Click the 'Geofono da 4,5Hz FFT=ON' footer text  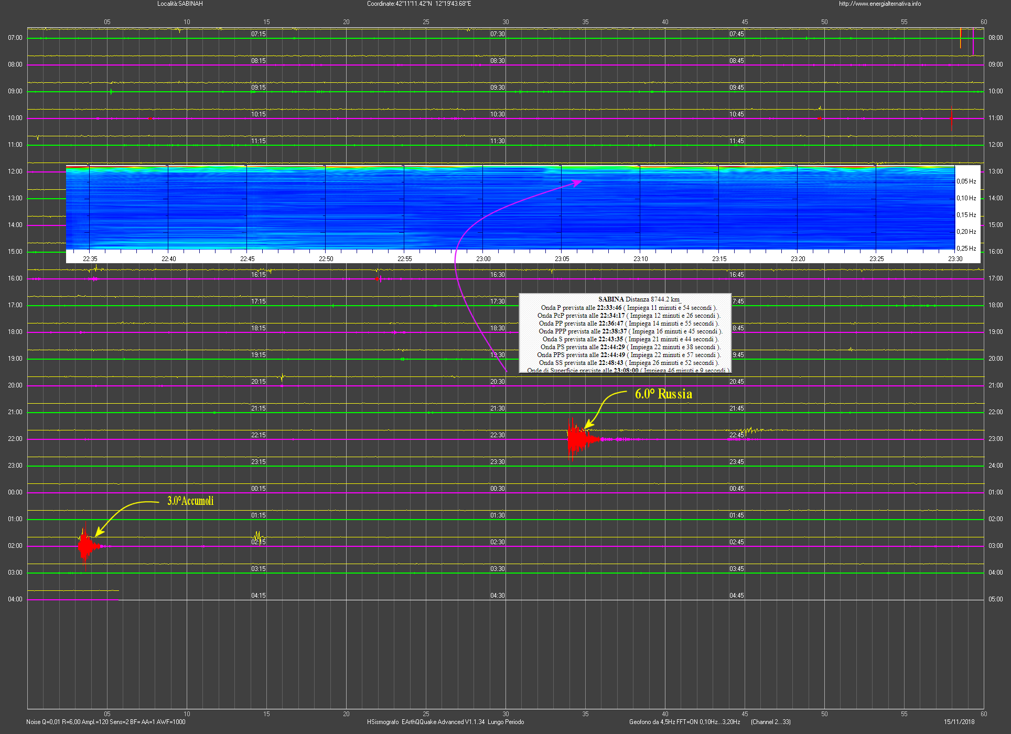point(661,722)
